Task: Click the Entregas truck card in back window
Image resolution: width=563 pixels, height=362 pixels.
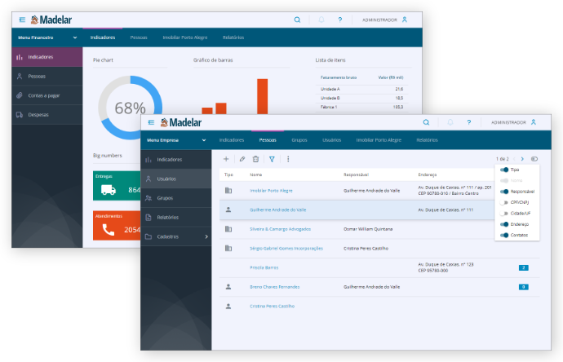Action: point(117,186)
